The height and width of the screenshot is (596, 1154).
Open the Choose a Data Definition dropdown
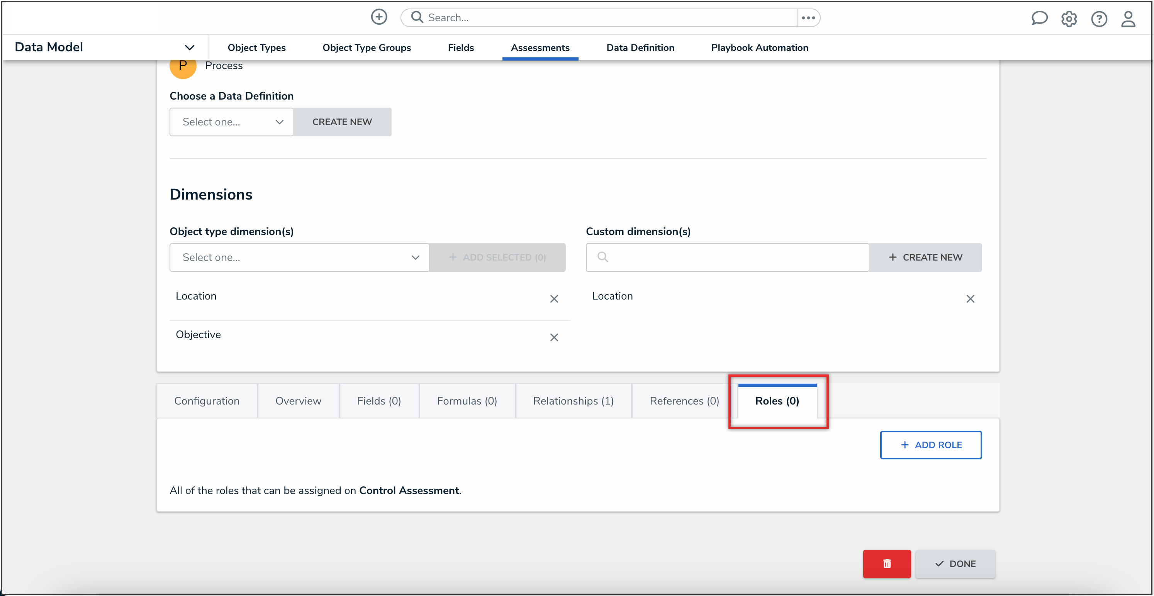(x=231, y=122)
